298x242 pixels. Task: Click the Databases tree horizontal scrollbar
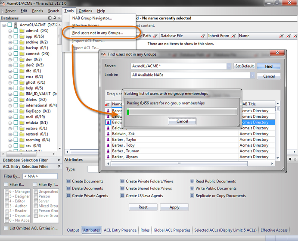coord(21,154)
